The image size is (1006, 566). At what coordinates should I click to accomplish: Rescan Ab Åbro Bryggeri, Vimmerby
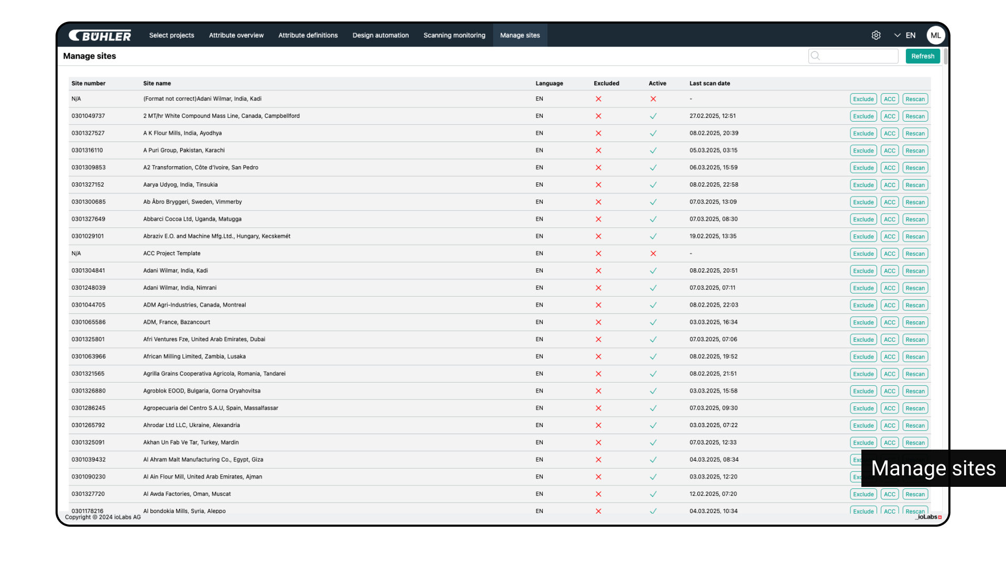tap(915, 202)
